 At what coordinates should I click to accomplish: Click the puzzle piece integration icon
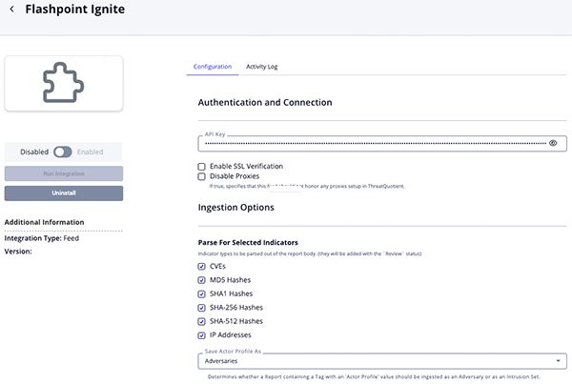63,83
